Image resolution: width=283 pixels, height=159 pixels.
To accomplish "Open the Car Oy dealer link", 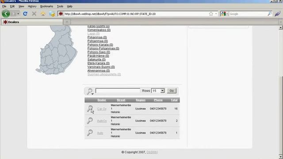I will click(x=102, y=109).
